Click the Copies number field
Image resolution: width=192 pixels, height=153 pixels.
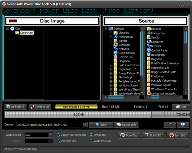coord(36,141)
